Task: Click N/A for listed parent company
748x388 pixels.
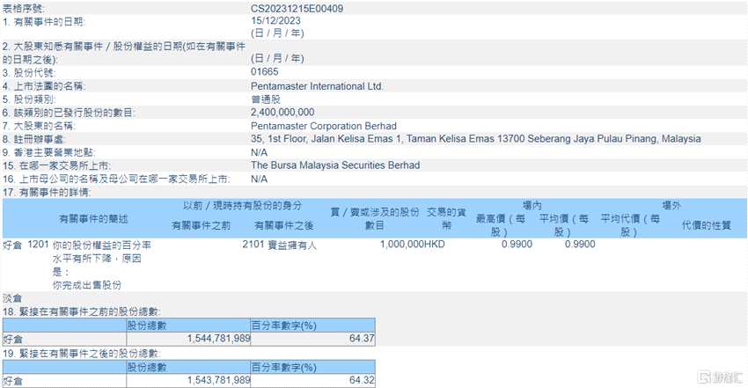Action: point(259,179)
